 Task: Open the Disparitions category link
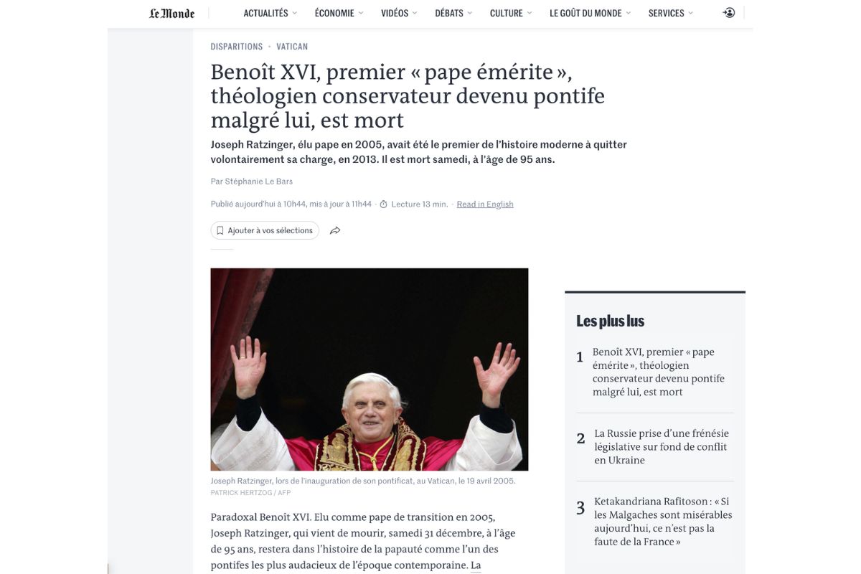coord(237,47)
